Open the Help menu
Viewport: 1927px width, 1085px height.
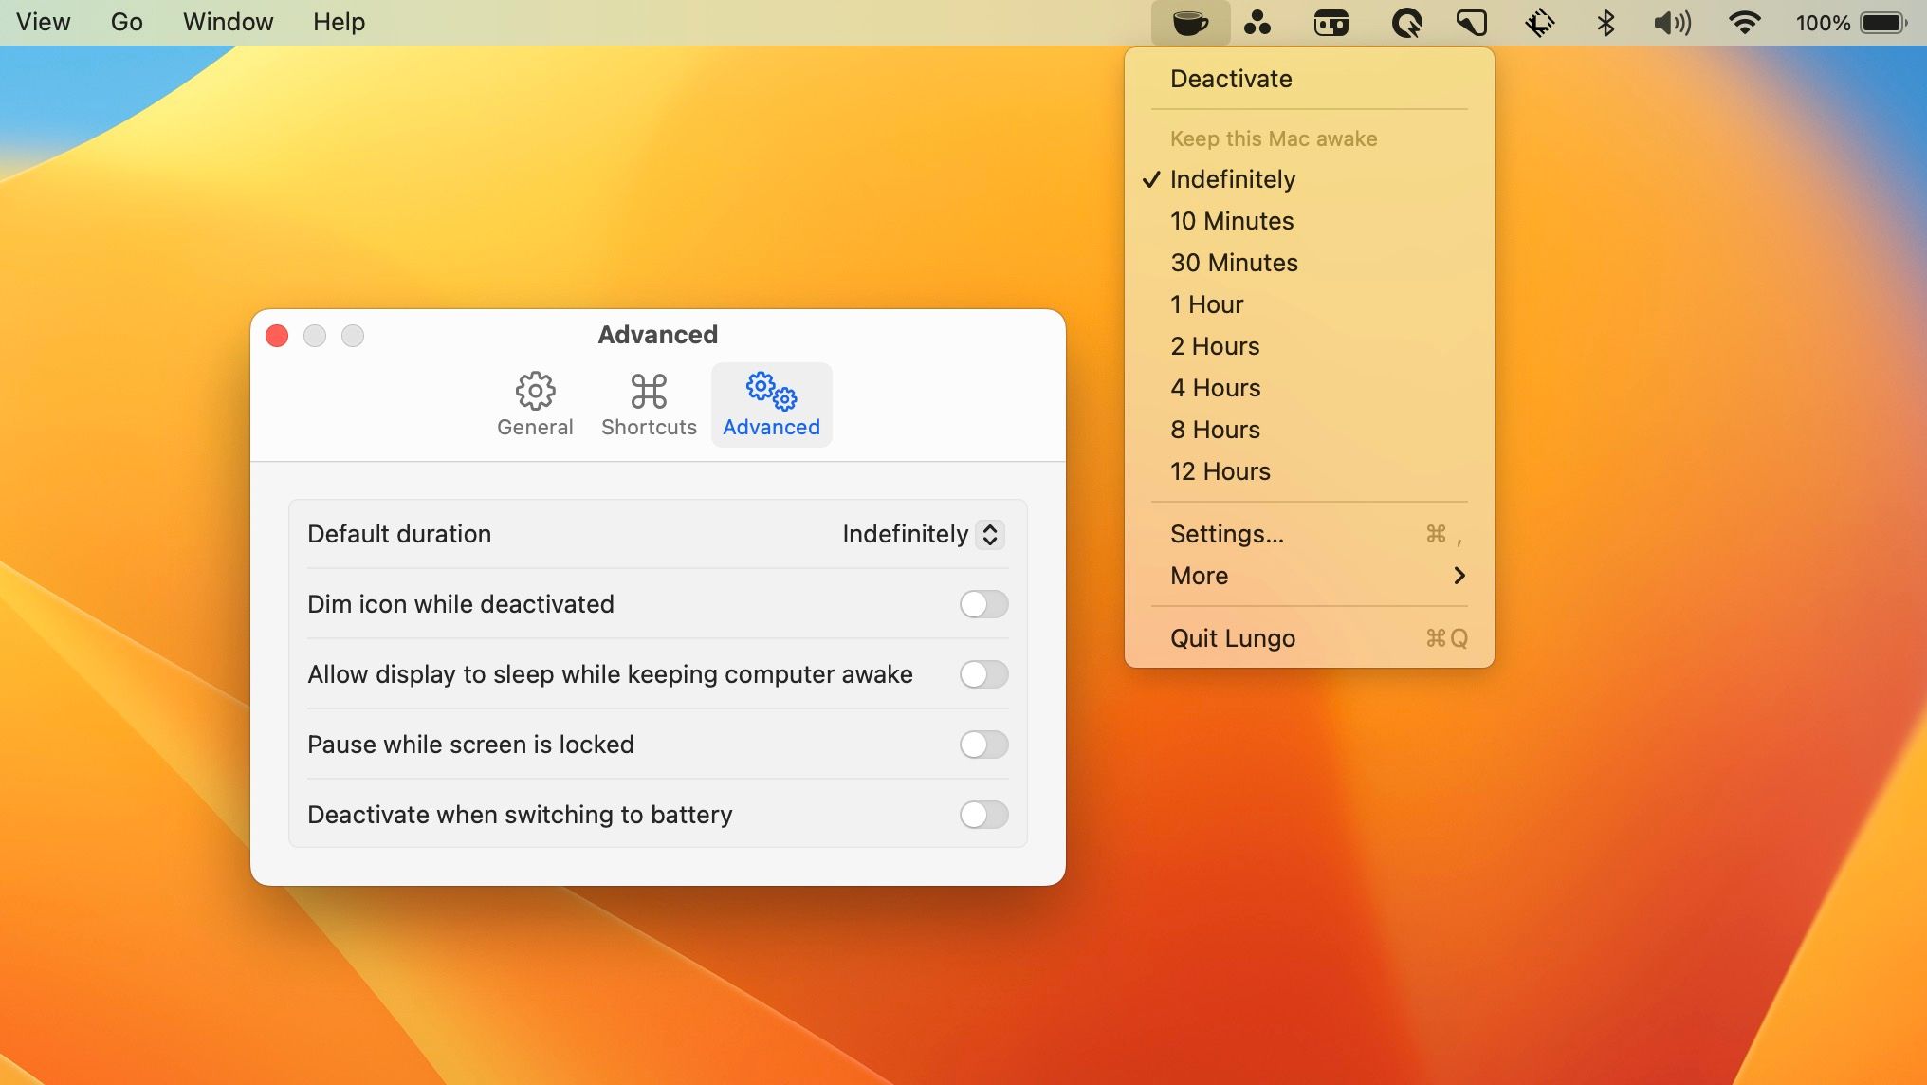339,22
